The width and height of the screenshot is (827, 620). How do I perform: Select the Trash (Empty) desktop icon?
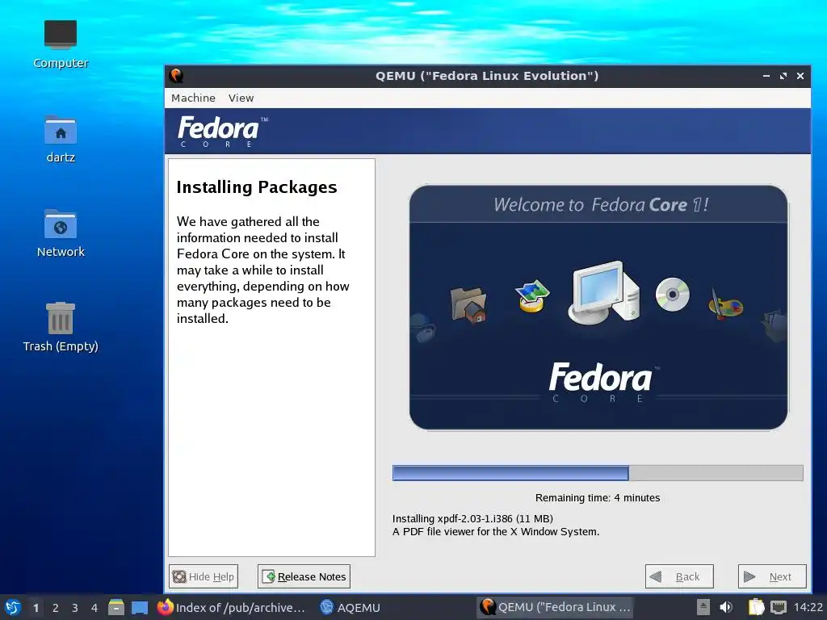(x=61, y=327)
